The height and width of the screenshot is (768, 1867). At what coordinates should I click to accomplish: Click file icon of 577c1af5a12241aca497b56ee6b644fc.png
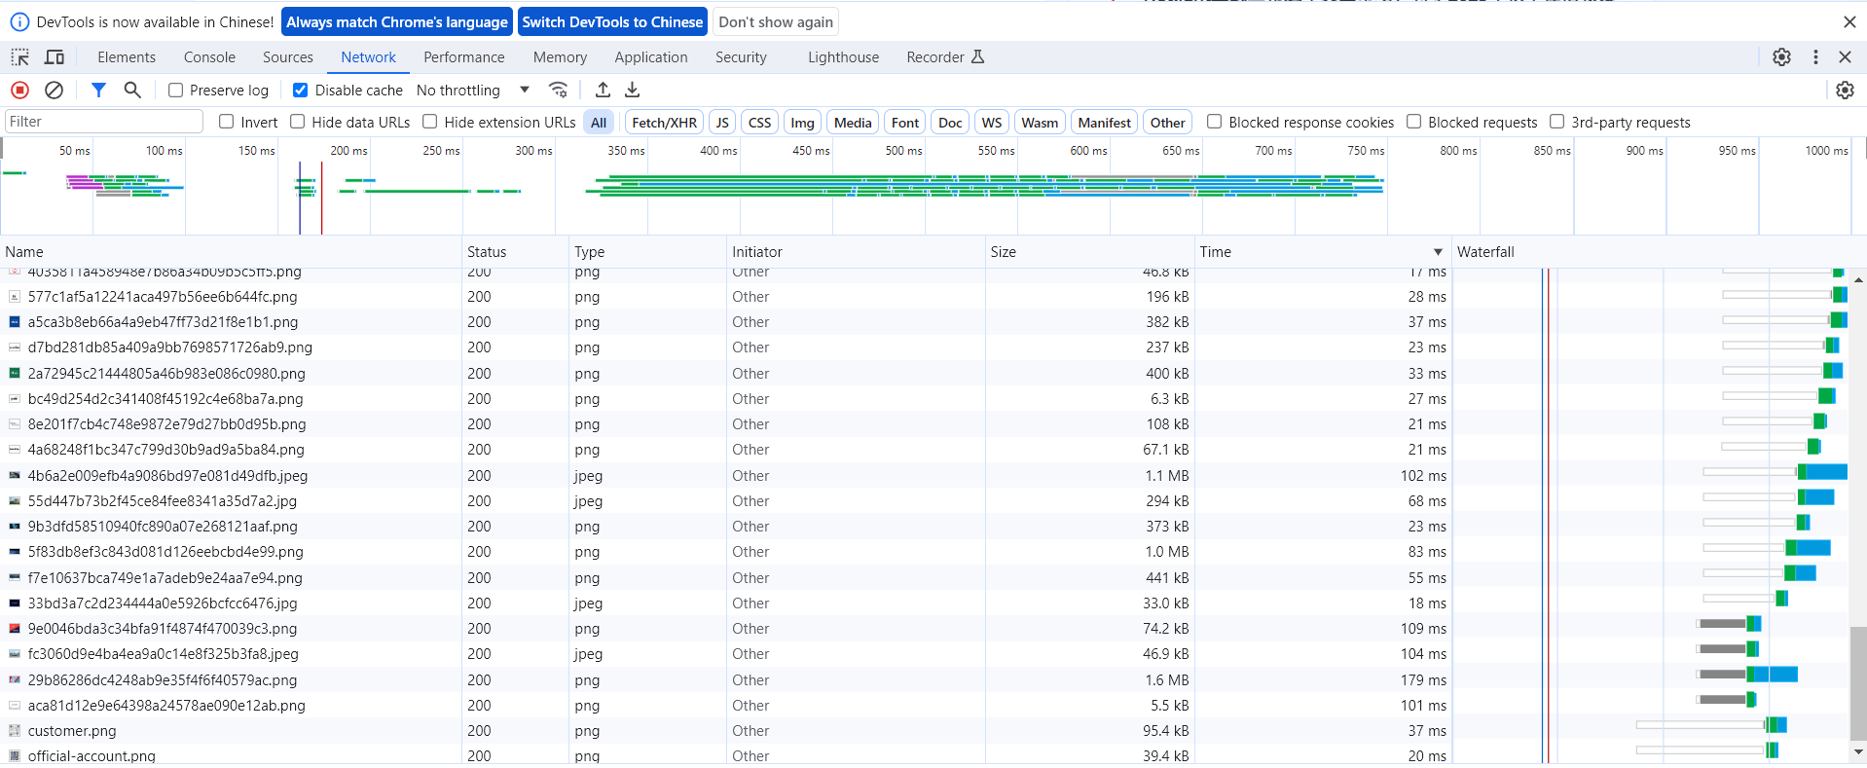click(x=15, y=297)
